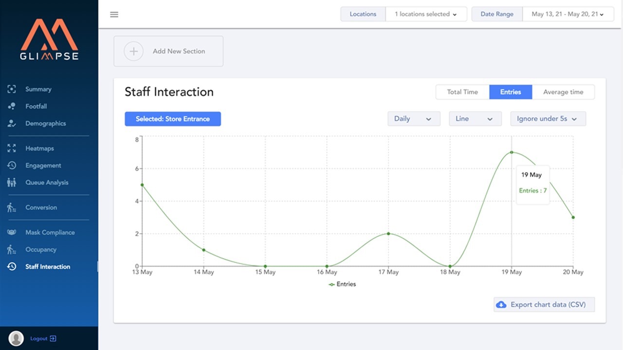This screenshot has width=623, height=350.
Task: Open the Engagement analytics icon
Action: [x=11, y=165]
